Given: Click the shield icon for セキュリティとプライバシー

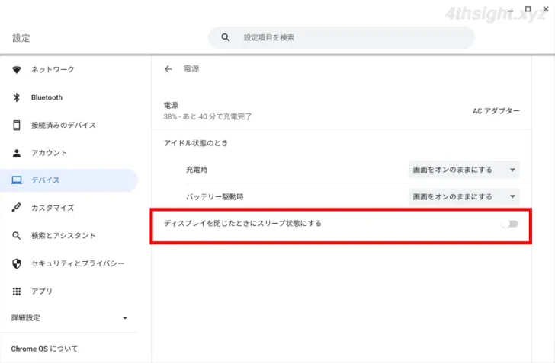Looking at the screenshot, I should pyautogui.click(x=16, y=263).
